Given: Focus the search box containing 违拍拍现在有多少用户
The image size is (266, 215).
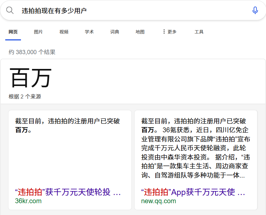Looking at the screenshot, I should (x=133, y=11).
